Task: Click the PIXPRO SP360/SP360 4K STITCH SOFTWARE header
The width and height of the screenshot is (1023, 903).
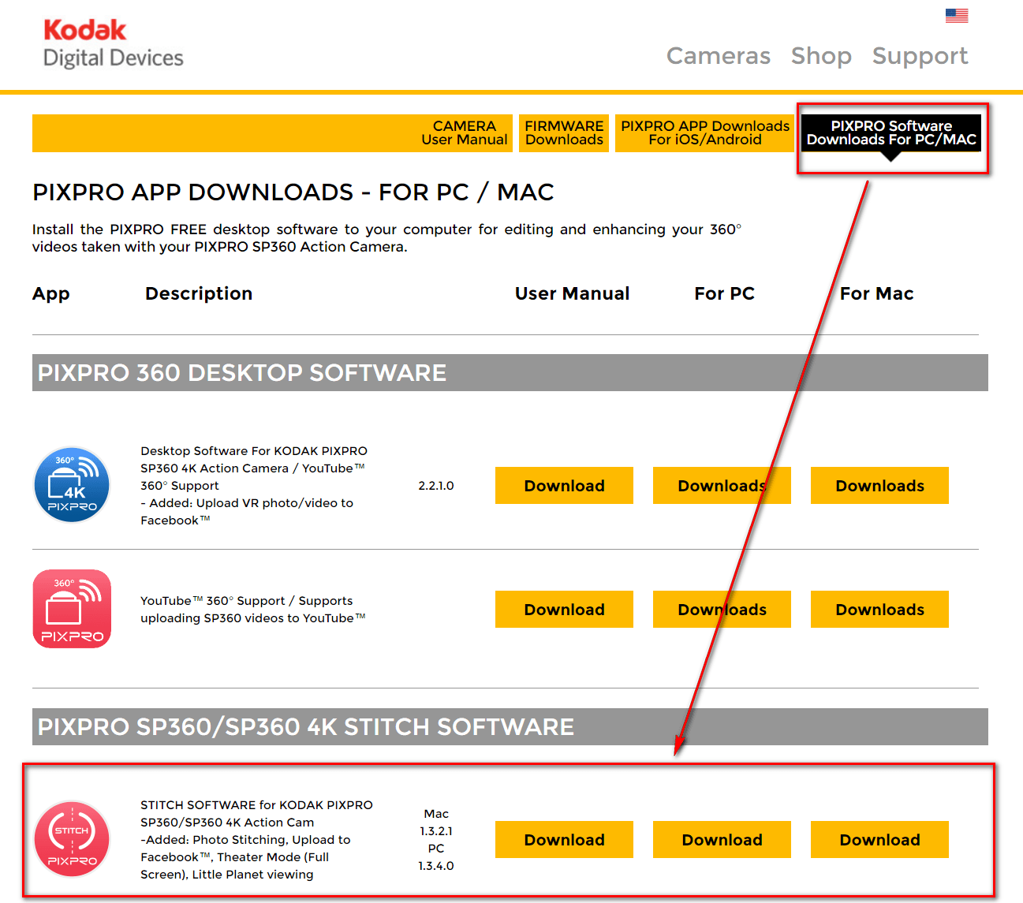Action: [x=510, y=726]
